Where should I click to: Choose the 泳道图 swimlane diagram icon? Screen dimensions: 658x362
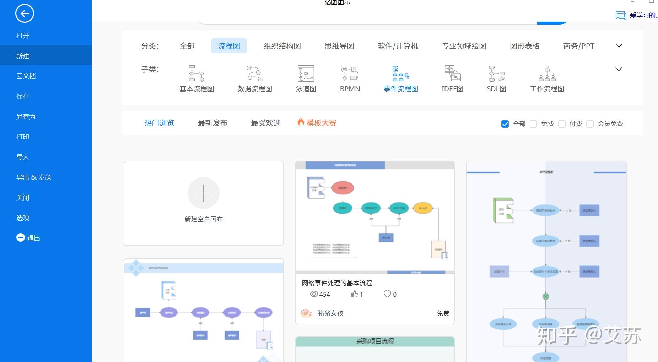306,73
